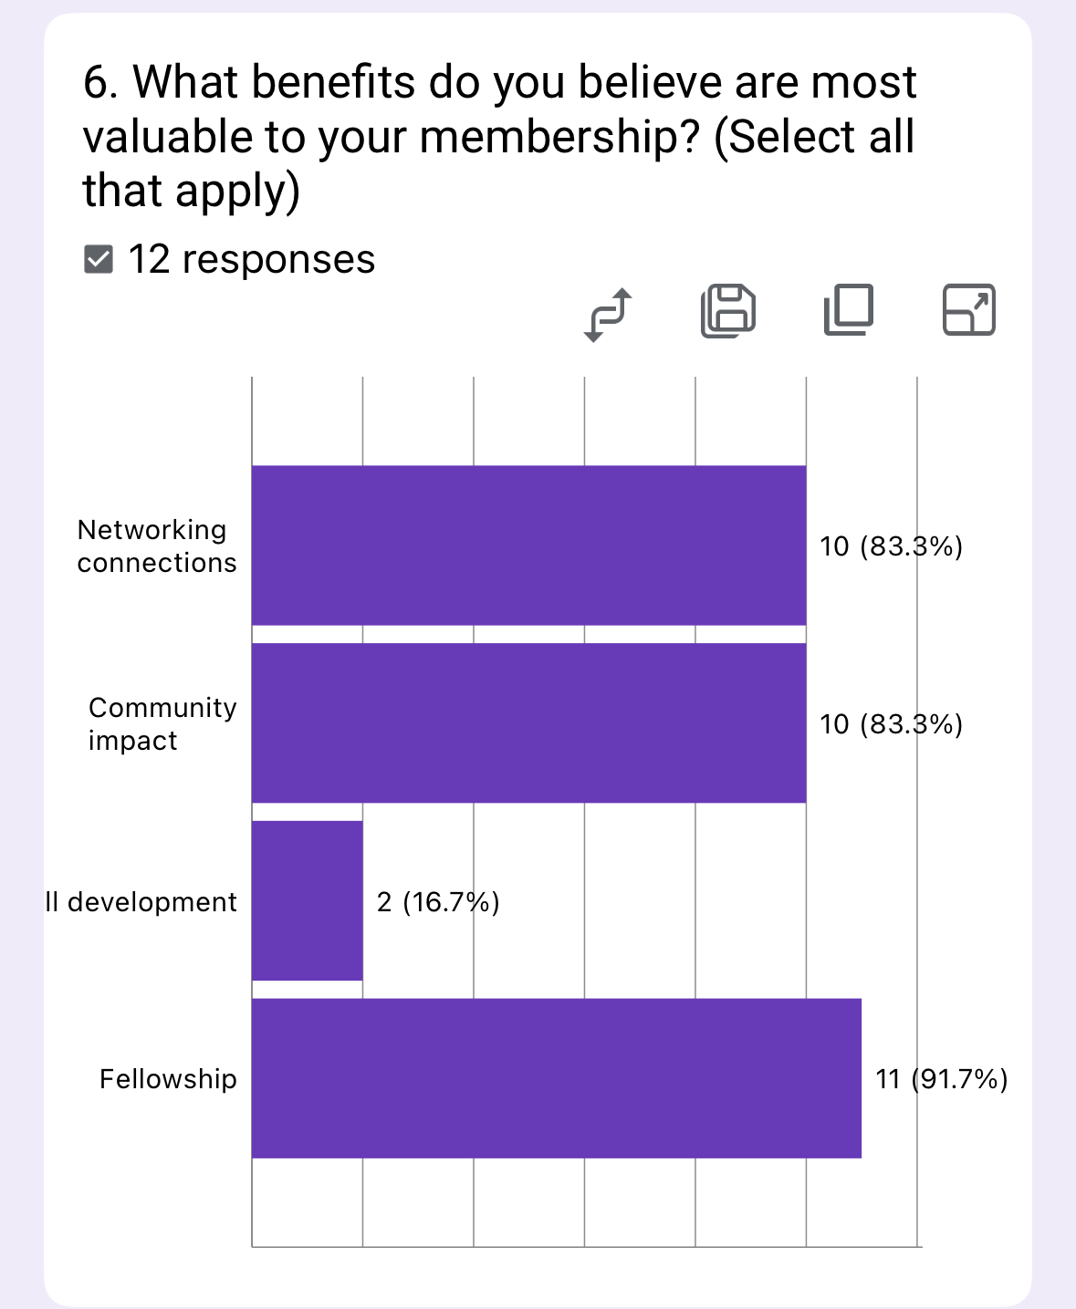Click the "Community impact" axis label
Screen dimensions: 1076x1309
pyautogui.click(x=162, y=724)
